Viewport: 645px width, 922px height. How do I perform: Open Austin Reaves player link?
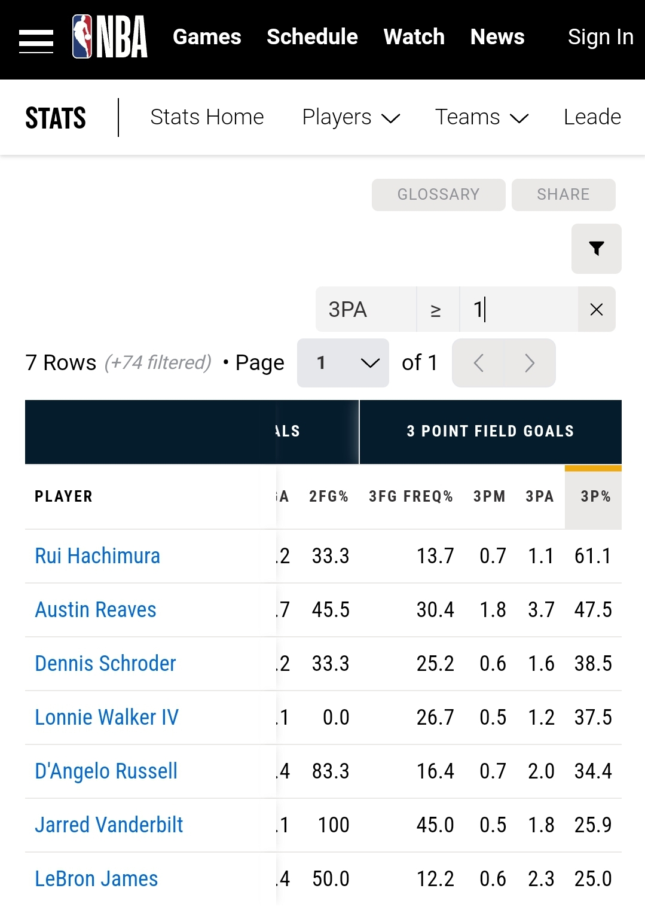96,610
